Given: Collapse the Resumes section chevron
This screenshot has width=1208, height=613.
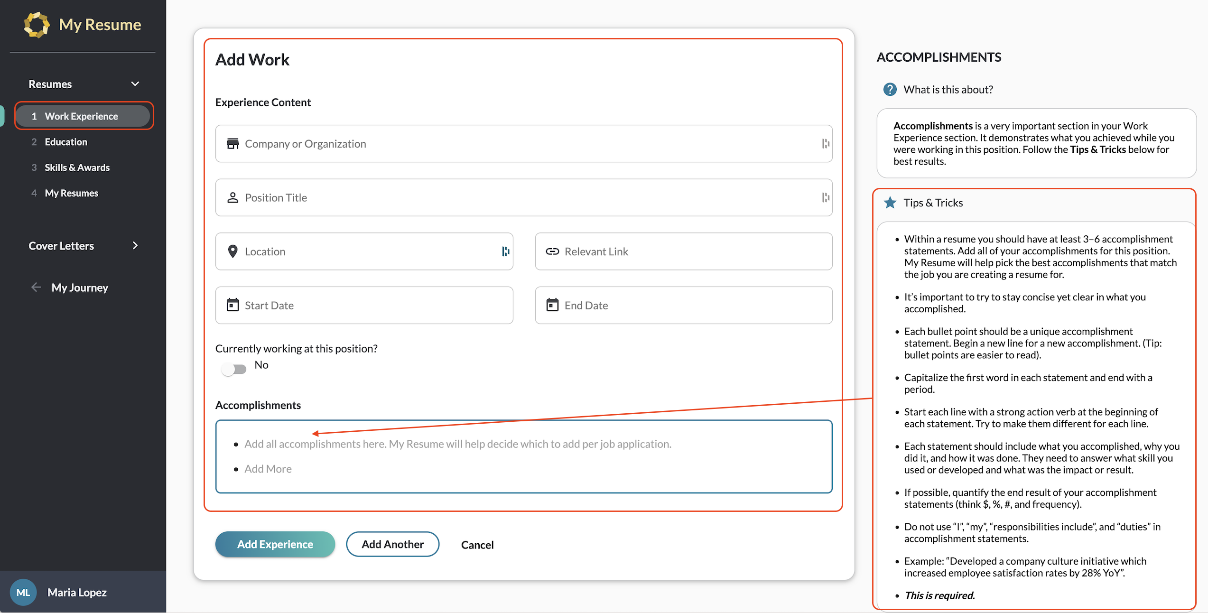Looking at the screenshot, I should (135, 84).
